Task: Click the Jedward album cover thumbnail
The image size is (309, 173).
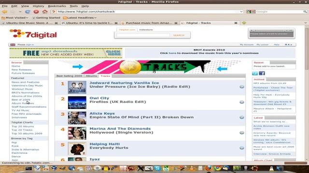Action: pyautogui.click(x=77, y=87)
